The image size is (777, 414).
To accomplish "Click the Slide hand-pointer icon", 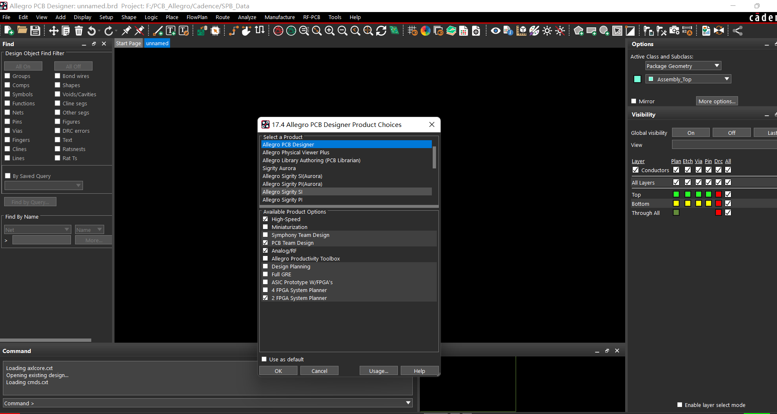I will click(x=246, y=31).
